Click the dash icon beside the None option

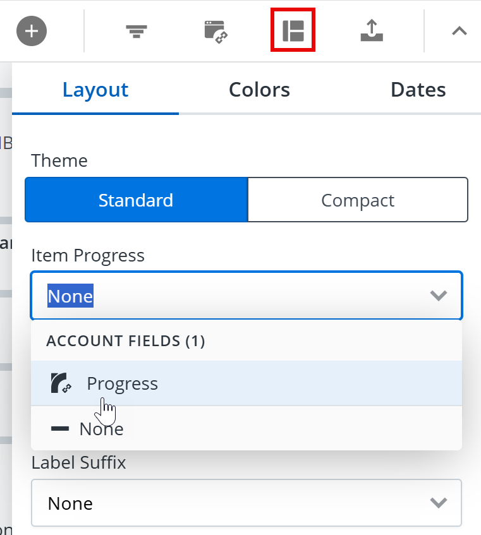(x=59, y=428)
